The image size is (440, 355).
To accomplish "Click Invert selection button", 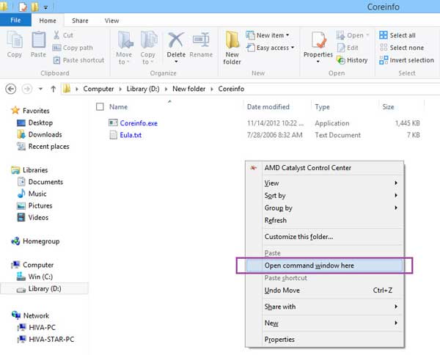I will click(x=406, y=60).
